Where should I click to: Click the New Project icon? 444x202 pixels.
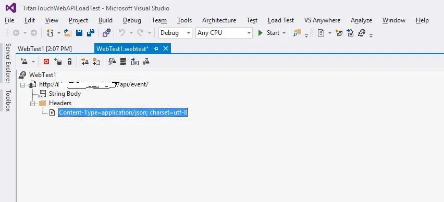50,33
